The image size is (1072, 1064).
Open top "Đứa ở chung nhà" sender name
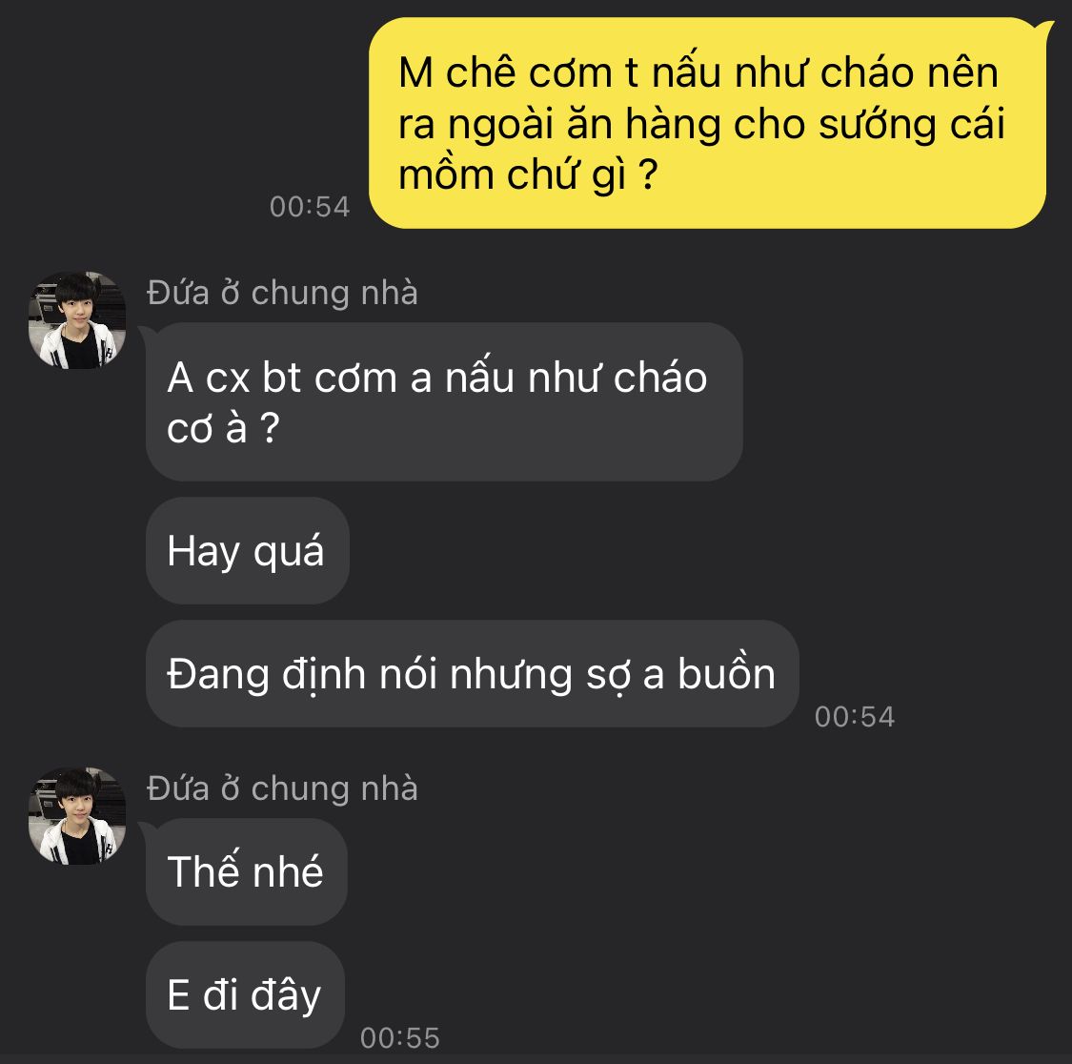[x=282, y=293]
